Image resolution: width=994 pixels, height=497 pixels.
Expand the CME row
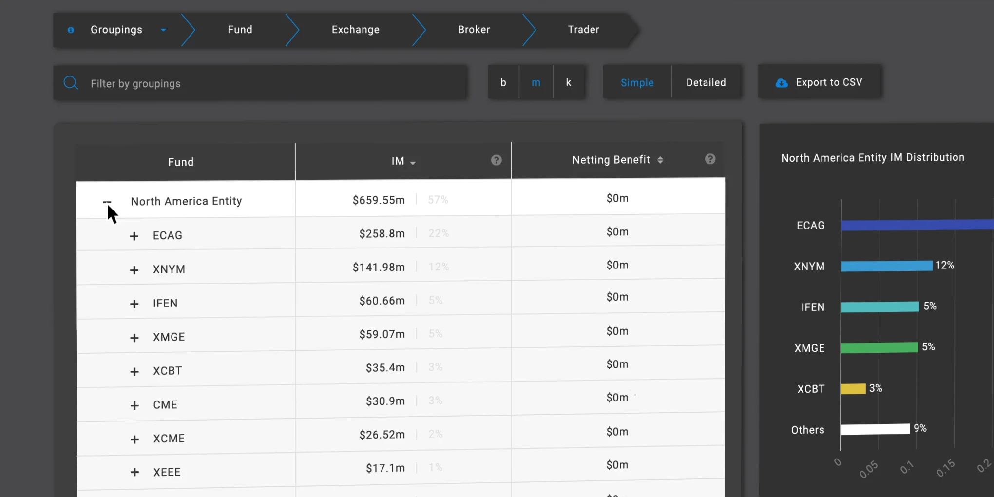134,405
